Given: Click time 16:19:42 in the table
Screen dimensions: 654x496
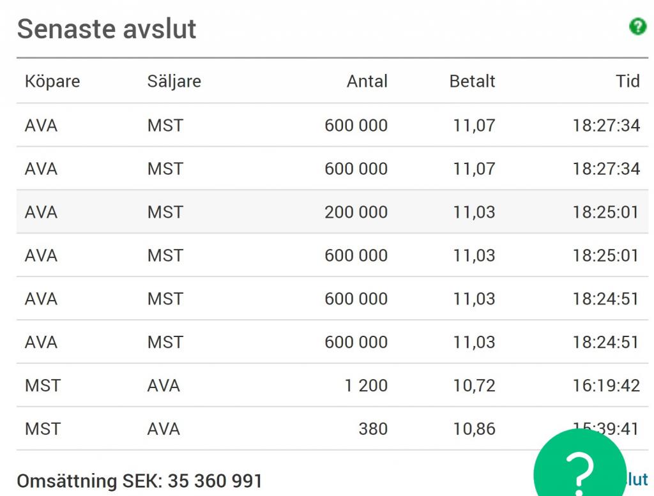Looking at the screenshot, I should tap(606, 386).
